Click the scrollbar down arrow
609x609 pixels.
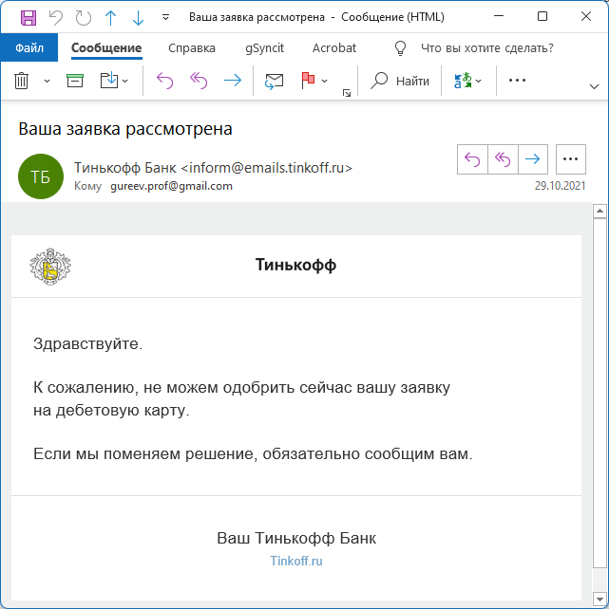tap(599, 599)
